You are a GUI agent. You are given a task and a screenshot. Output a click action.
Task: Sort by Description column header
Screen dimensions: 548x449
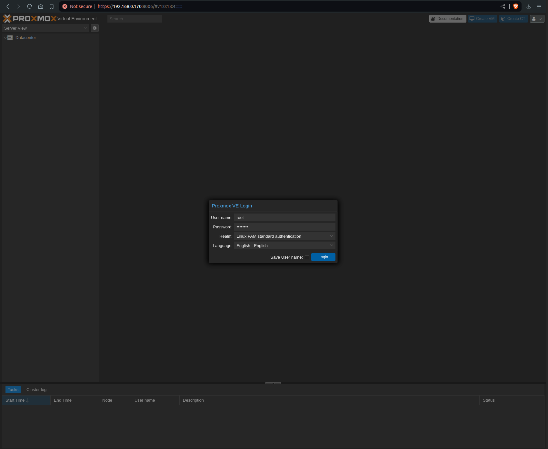click(329, 400)
